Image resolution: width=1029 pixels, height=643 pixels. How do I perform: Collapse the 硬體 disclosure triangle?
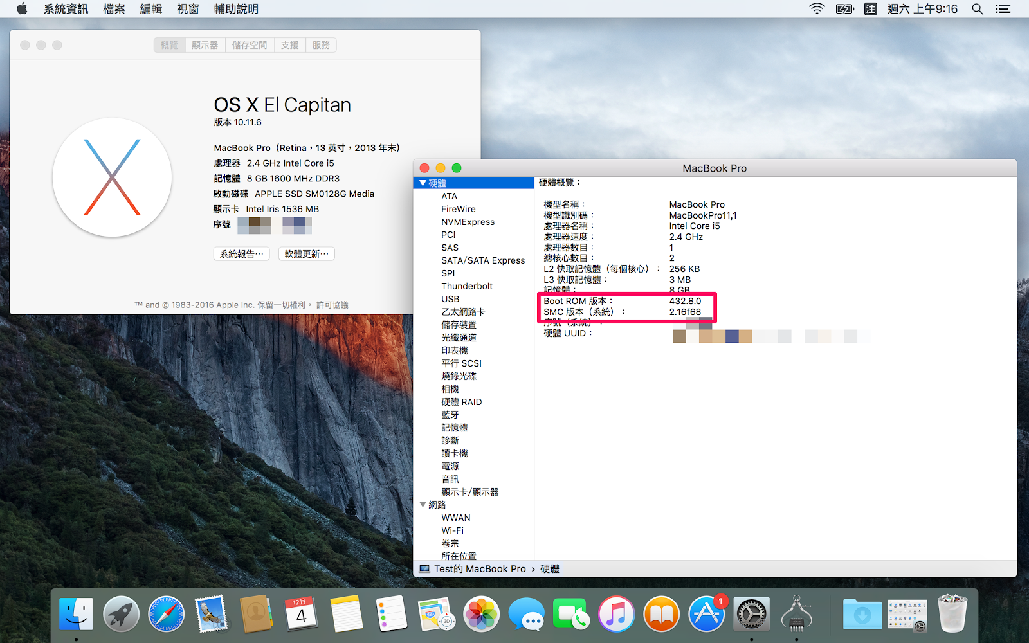pos(423,183)
